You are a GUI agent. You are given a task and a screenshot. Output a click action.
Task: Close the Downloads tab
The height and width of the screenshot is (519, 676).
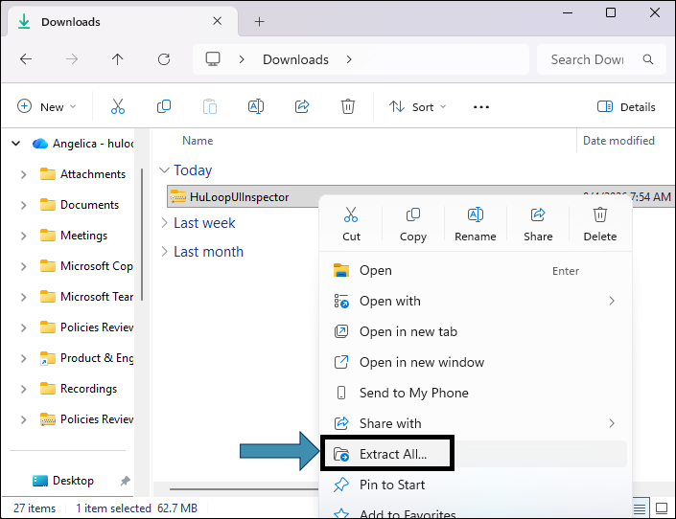coord(218,21)
